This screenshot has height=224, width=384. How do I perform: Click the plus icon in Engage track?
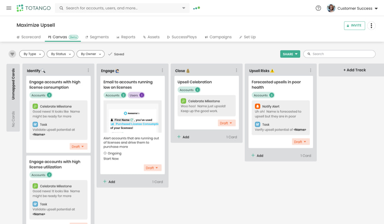[x=105, y=182]
